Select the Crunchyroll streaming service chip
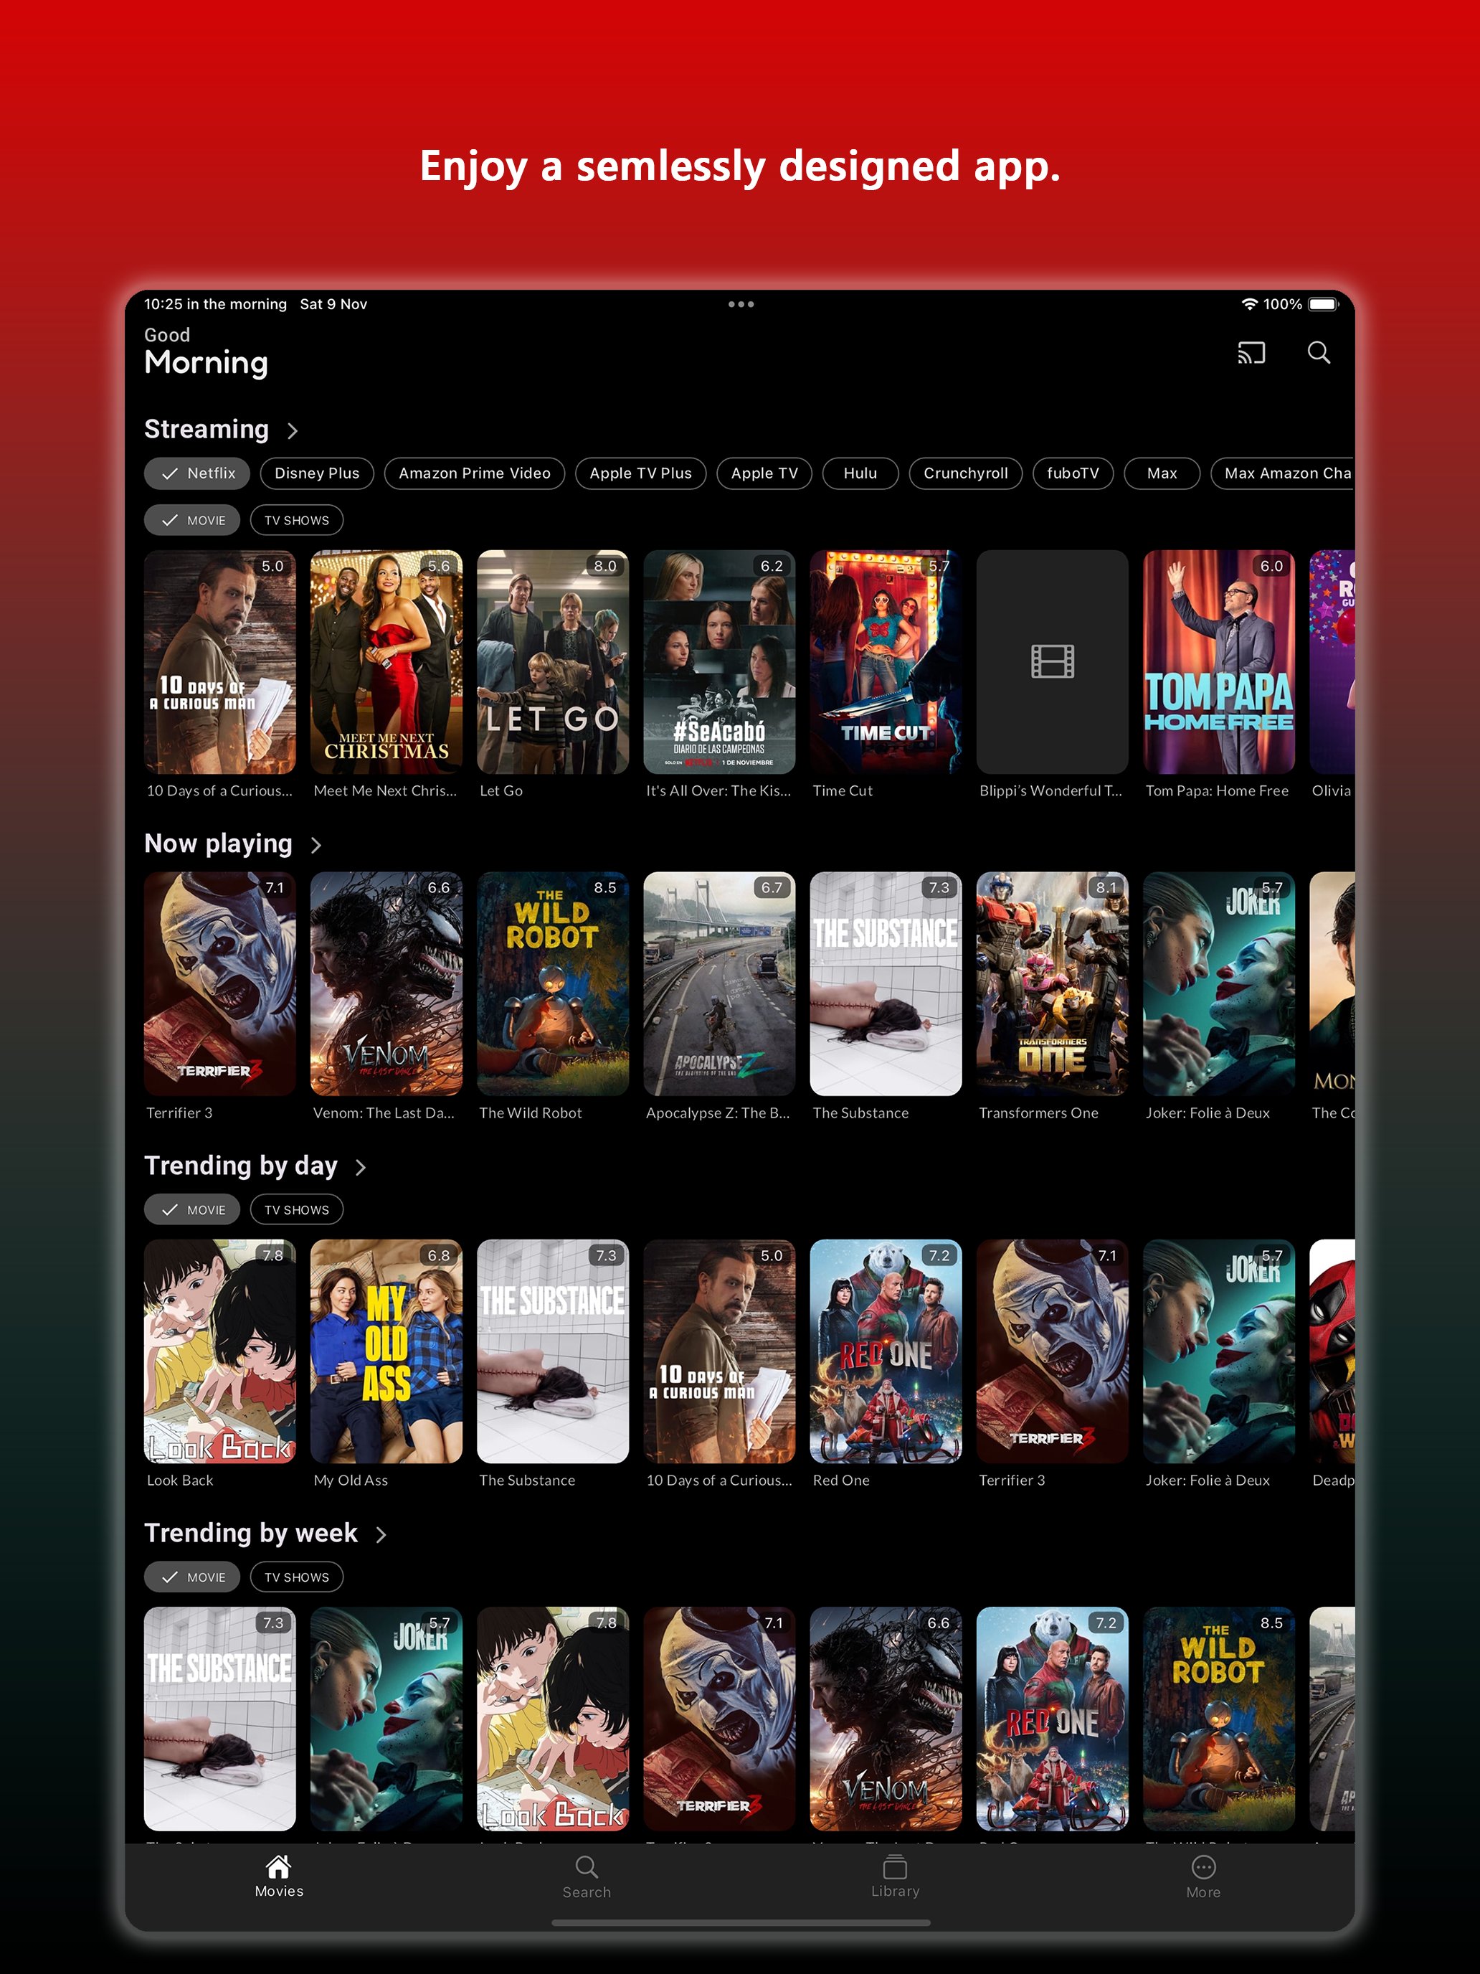The height and width of the screenshot is (1974, 1480). (x=965, y=474)
